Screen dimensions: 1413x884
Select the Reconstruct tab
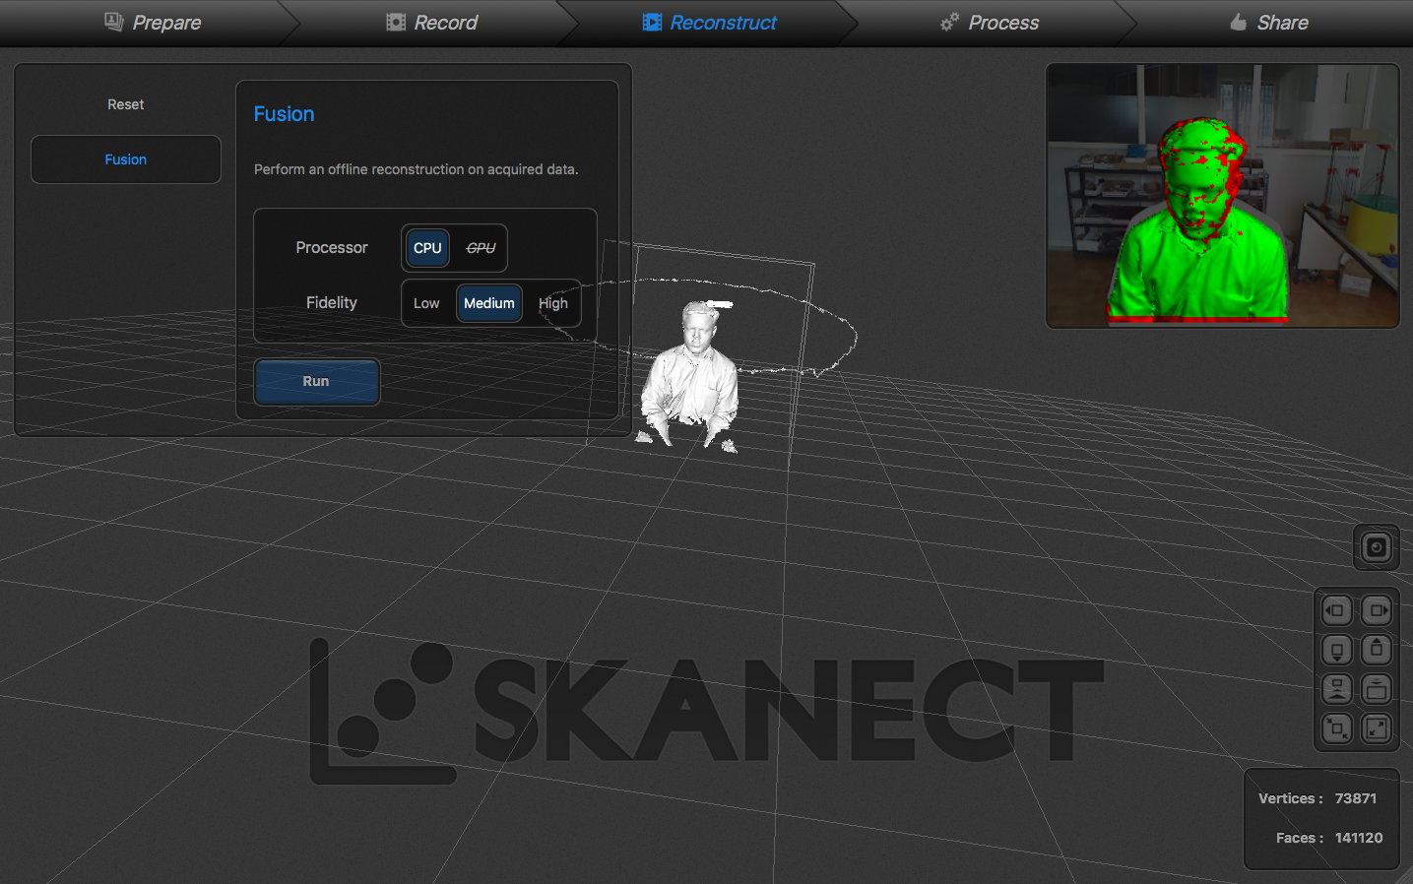[709, 23]
